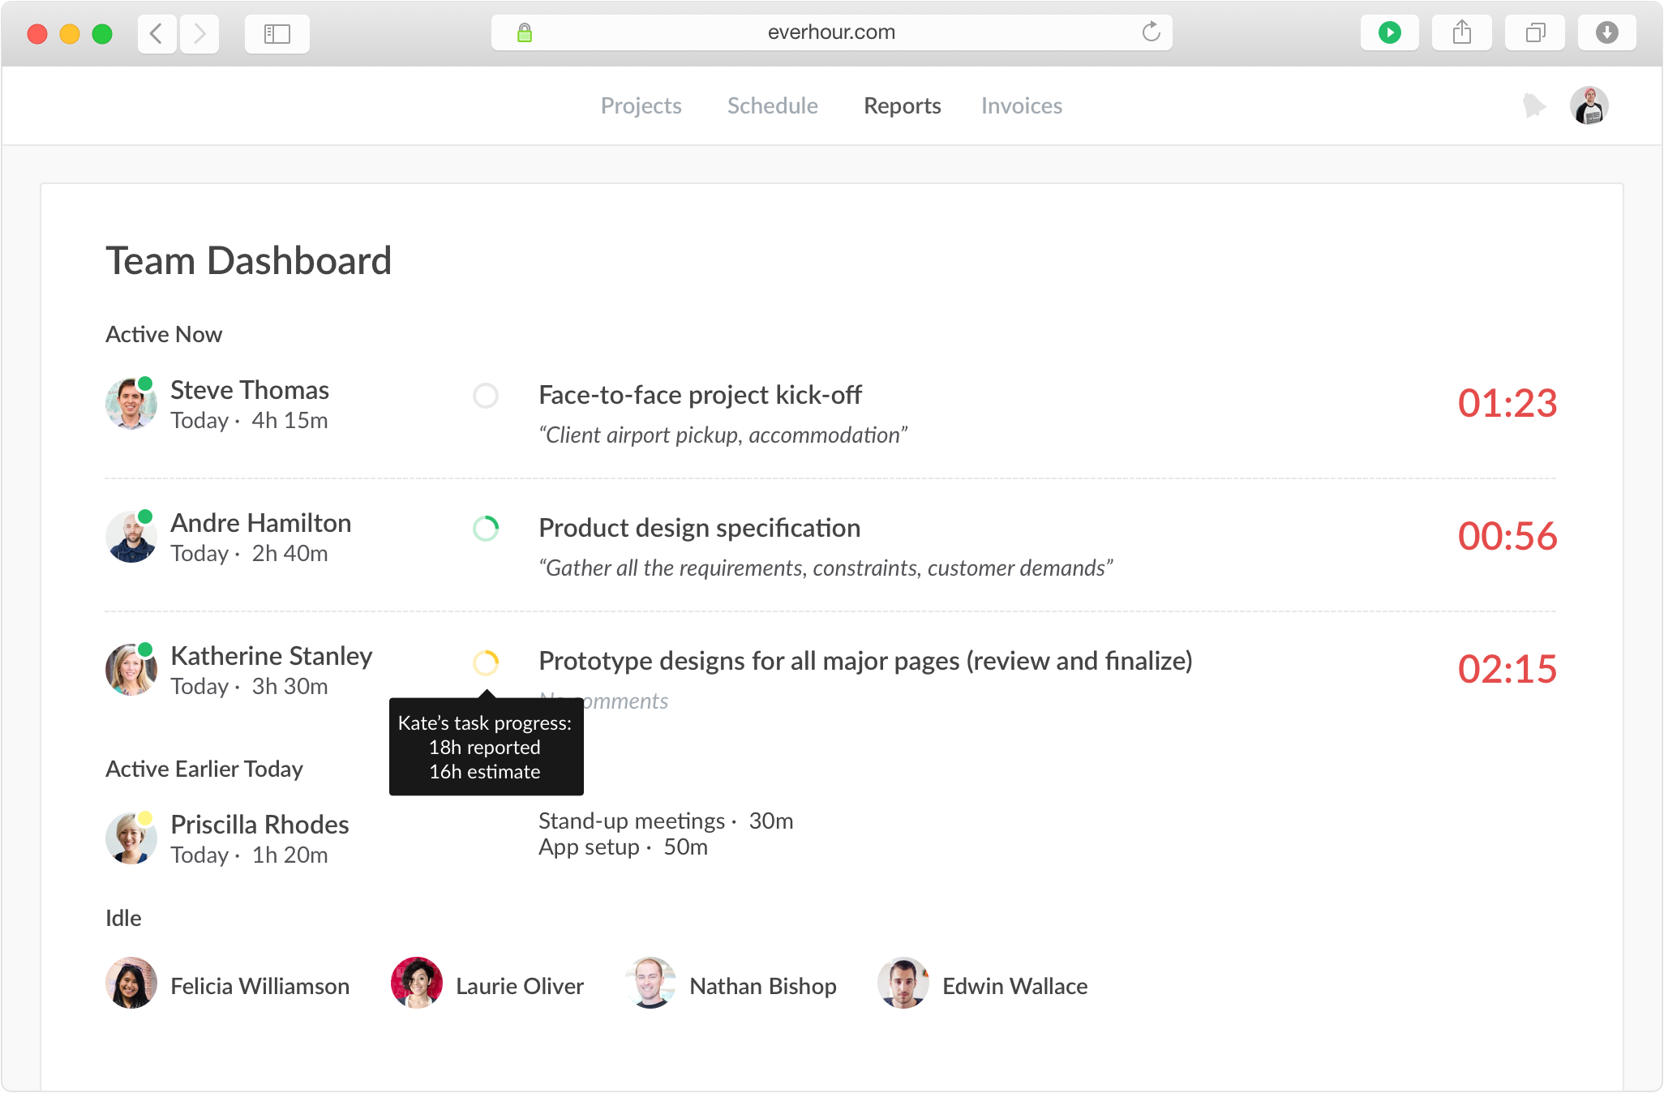This screenshot has width=1664, height=1093.
Task: Click 'Today · 3h 30m' under Katherine Stanley
Action: point(249,687)
